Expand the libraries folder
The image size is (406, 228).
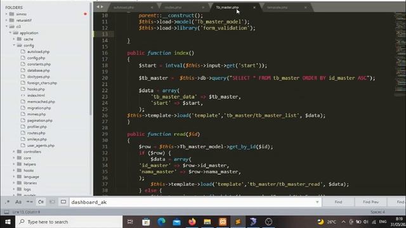[x=14, y=183]
